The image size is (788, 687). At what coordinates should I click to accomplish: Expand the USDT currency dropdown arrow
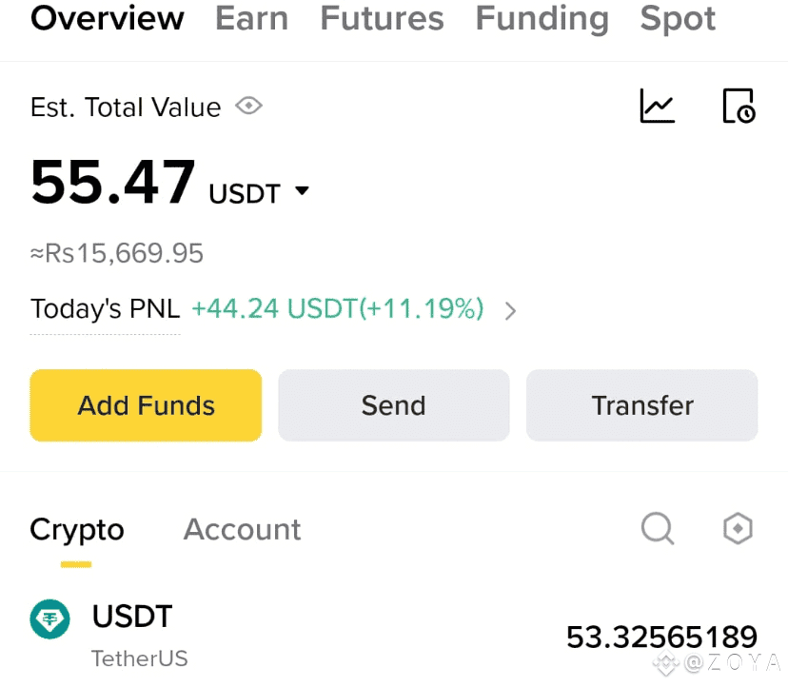(302, 191)
